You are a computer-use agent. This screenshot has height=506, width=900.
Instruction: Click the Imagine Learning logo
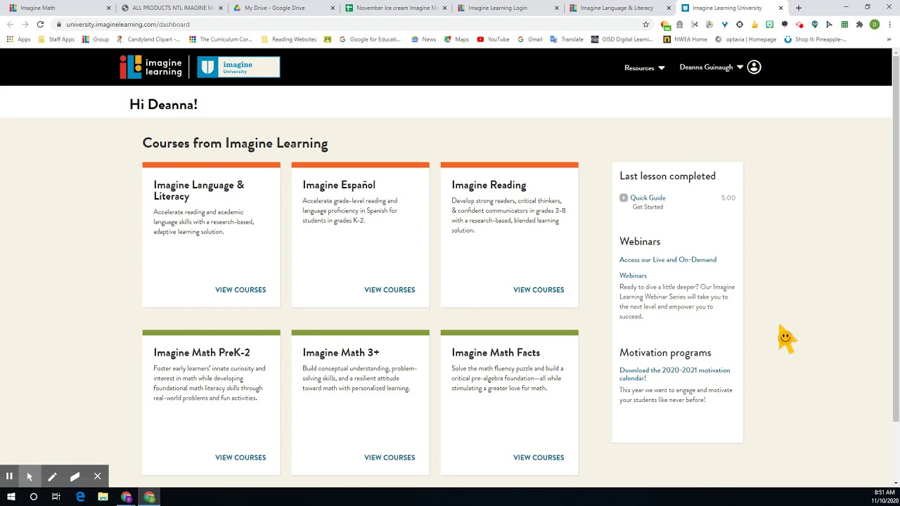(150, 67)
